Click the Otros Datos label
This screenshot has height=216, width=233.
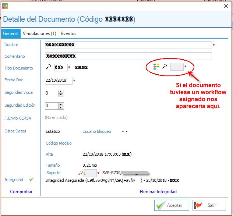(15, 131)
